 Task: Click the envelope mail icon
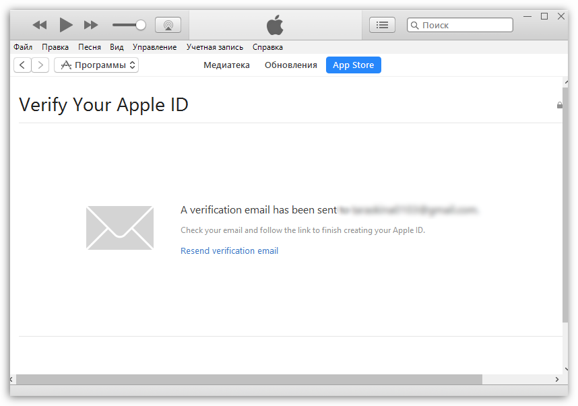click(120, 228)
